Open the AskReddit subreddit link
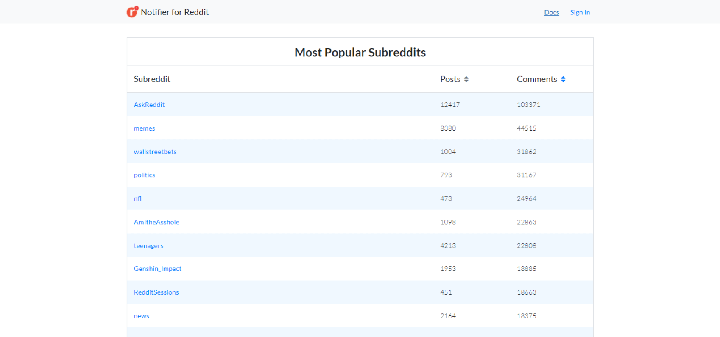 coord(149,105)
